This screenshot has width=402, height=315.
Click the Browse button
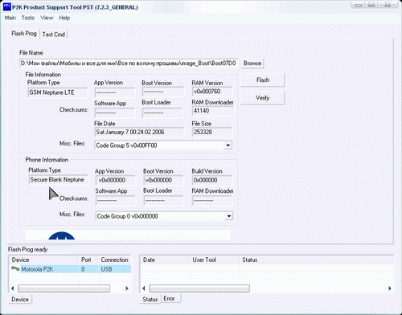252,63
